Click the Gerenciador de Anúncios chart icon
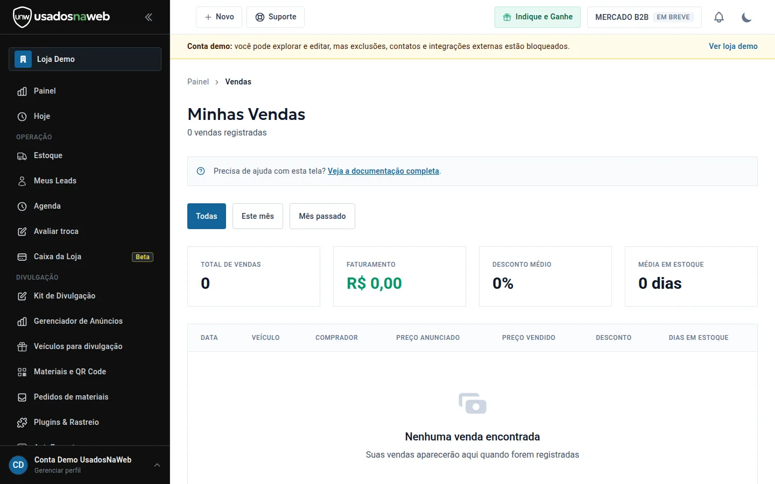 click(x=22, y=322)
